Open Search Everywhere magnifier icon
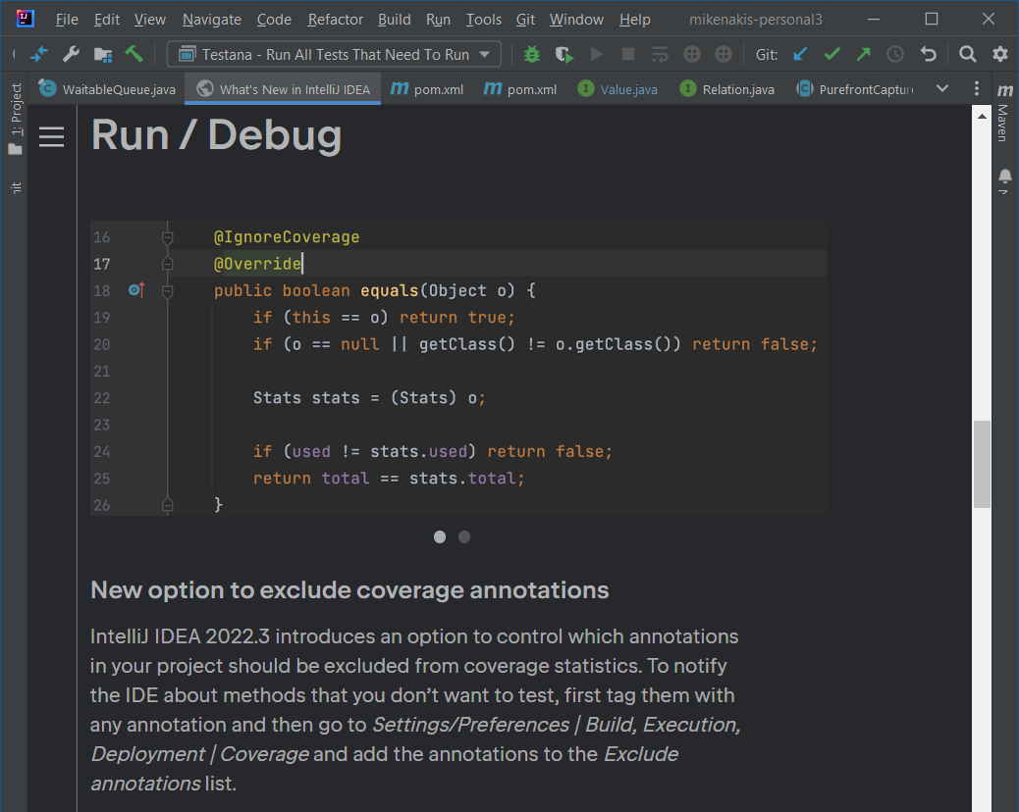 (968, 55)
